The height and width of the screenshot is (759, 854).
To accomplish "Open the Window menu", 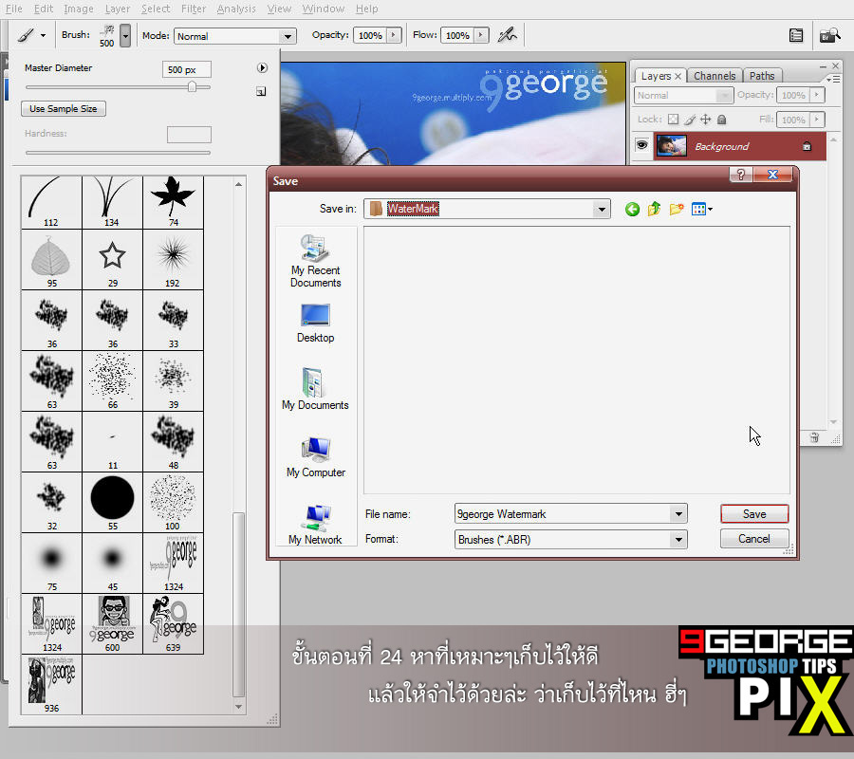I will [x=324, y=9].
